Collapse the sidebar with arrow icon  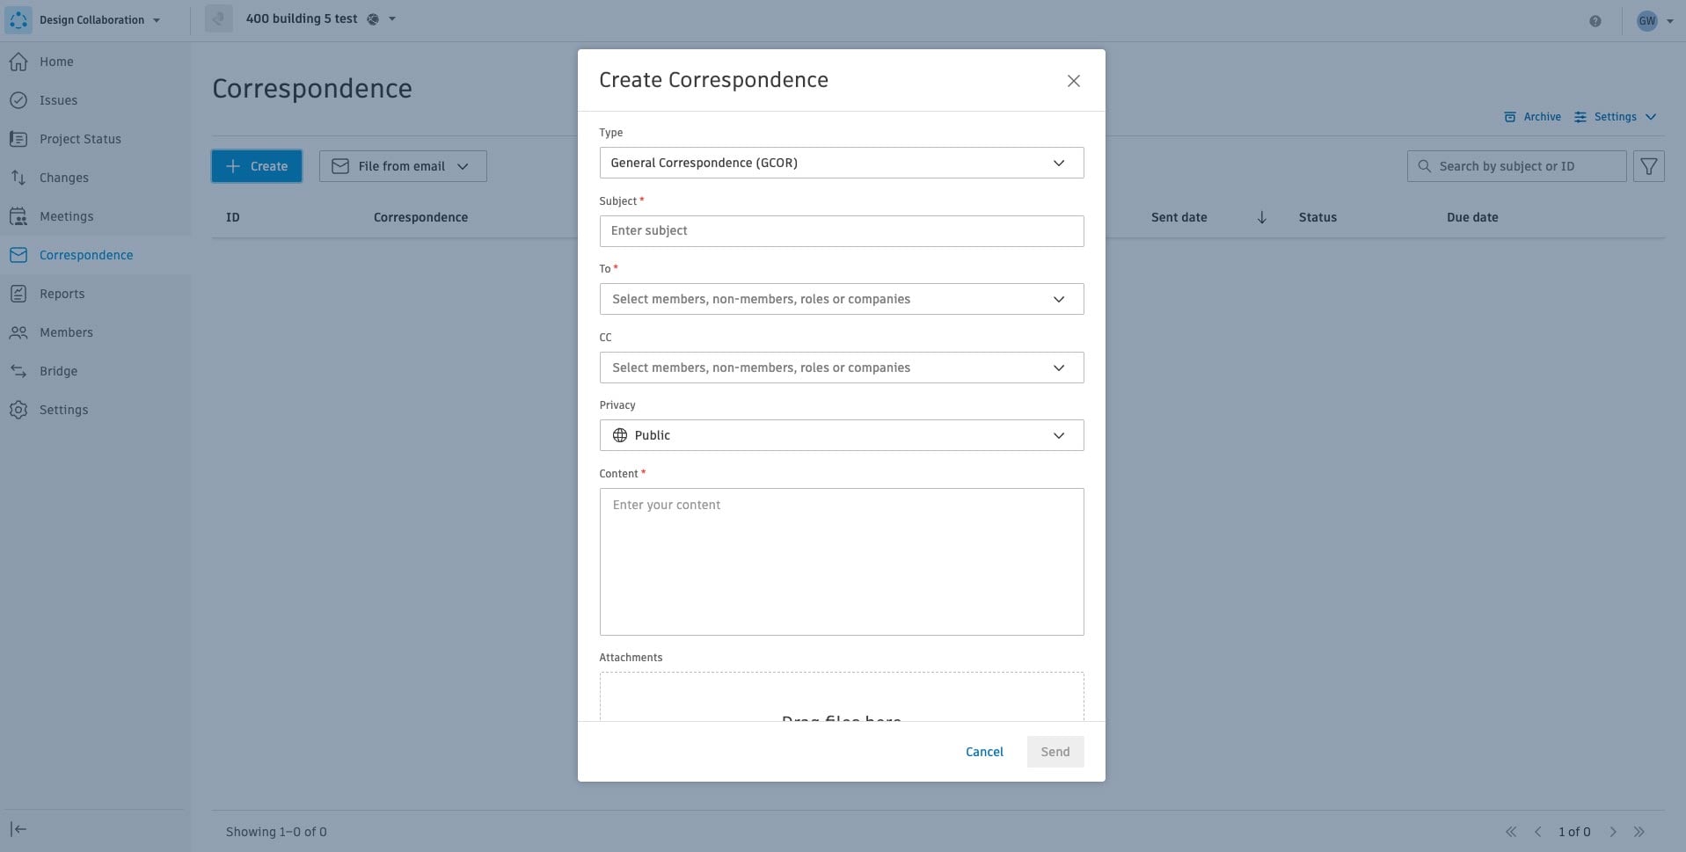[18, 829]
